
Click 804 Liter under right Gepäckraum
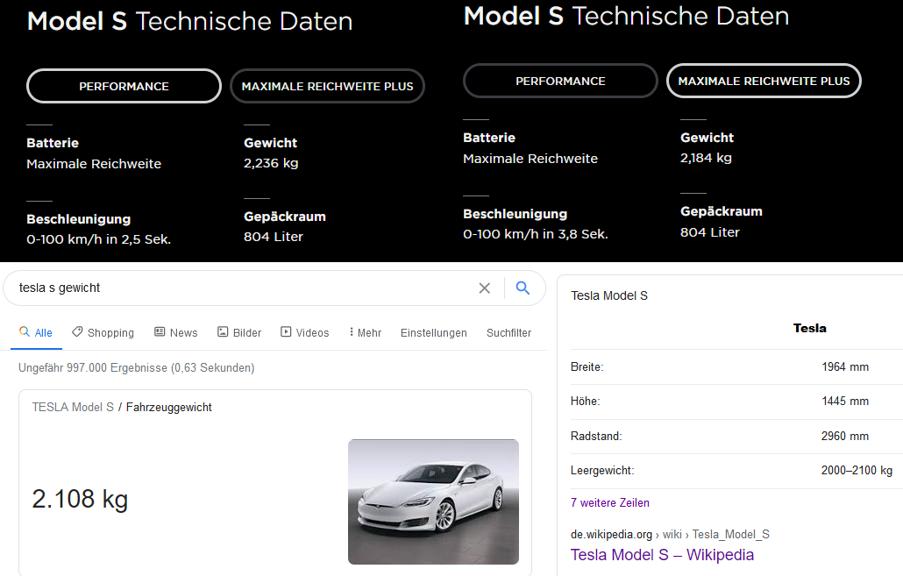pyautogui.click(x=709, y=232)
